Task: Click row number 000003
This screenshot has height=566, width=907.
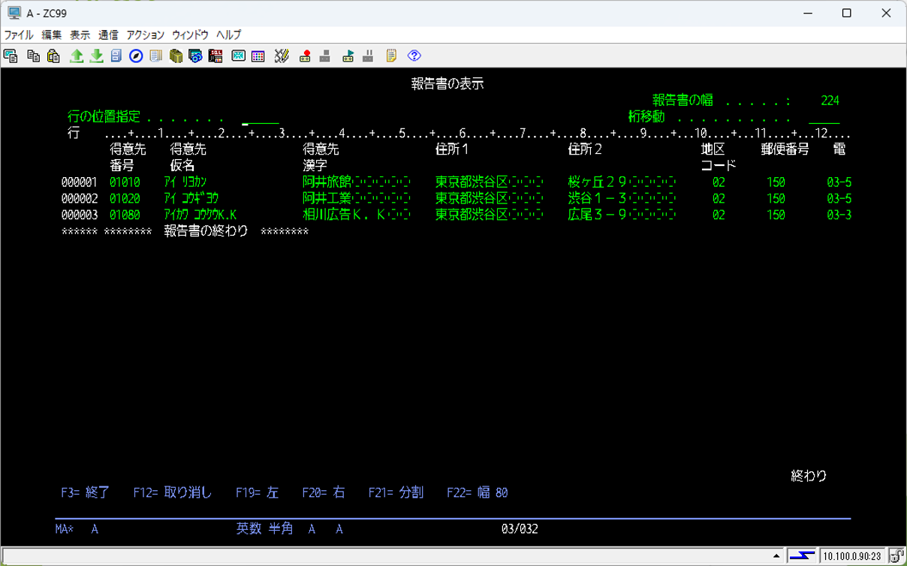Action: (80, 215)
